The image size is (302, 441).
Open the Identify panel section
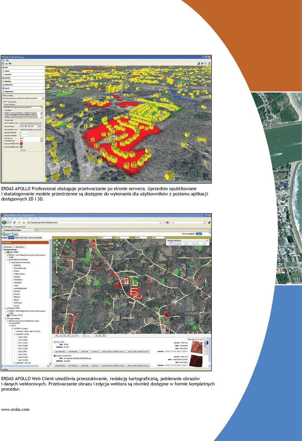tap(23, 78)
